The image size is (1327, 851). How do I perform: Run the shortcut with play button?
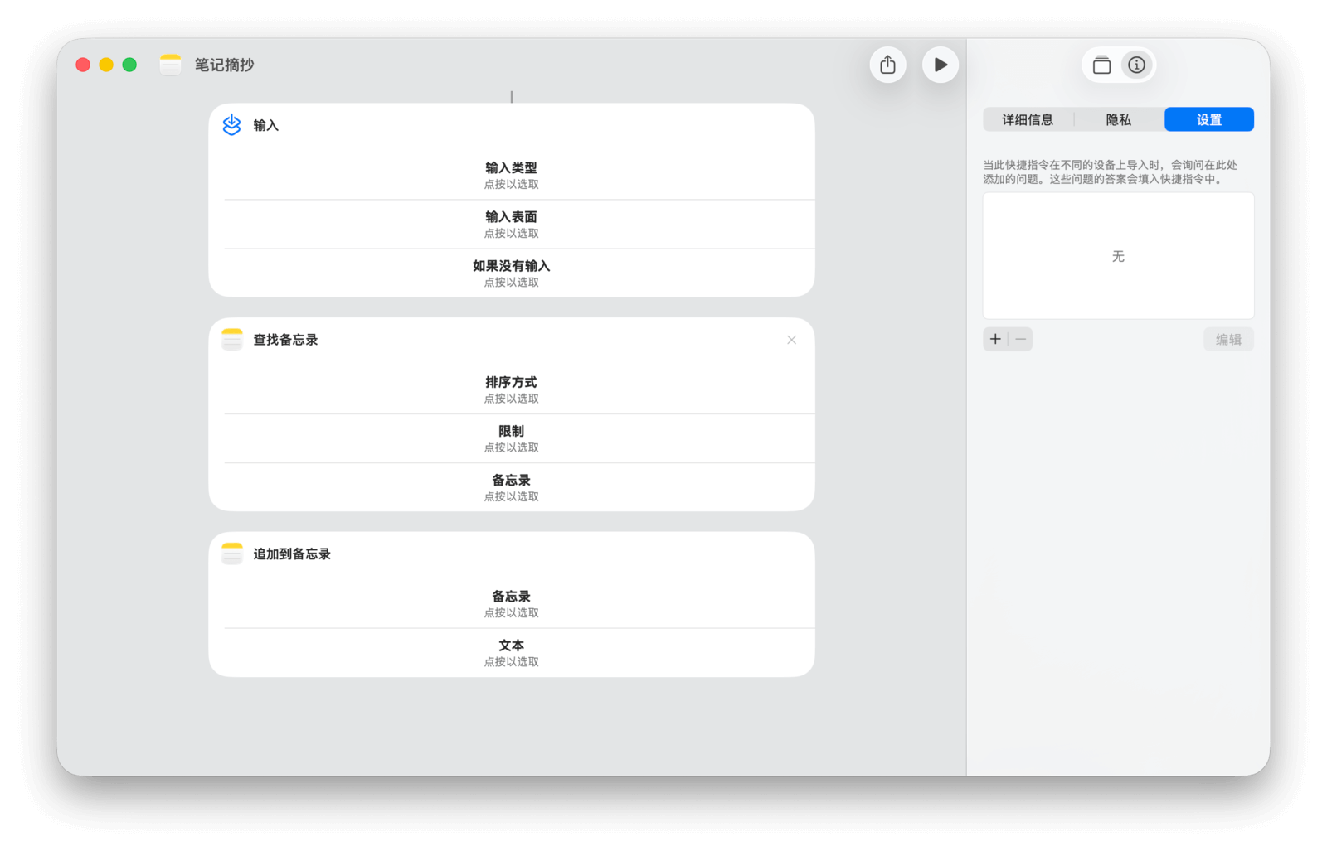coord(940,65)
